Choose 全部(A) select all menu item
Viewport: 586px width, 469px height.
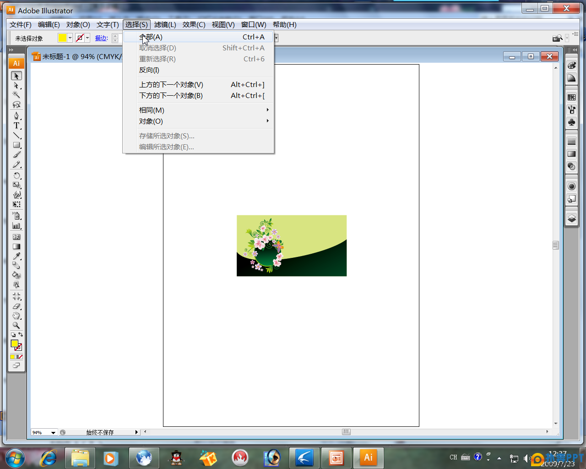pos(199,37)
